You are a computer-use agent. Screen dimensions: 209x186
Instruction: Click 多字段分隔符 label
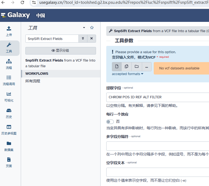click(x=117, y=137)
